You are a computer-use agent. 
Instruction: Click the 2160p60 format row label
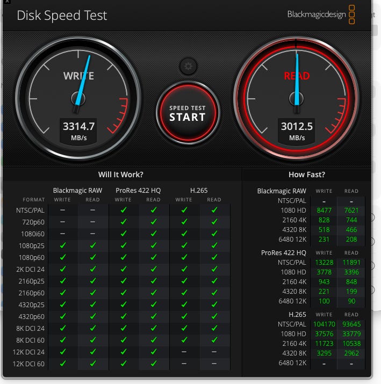pos(32,293)
